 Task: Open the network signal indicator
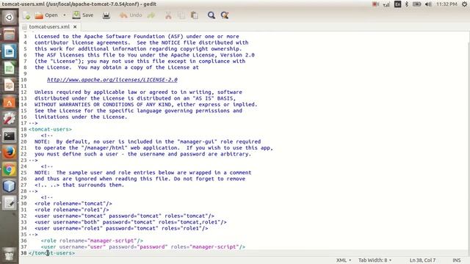click(386, 4)
